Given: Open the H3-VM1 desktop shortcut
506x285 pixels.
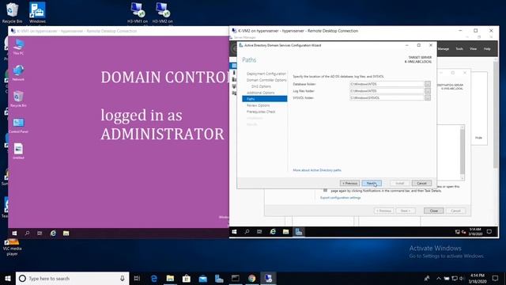Looking at the screenshot, I should pos(138,13).
